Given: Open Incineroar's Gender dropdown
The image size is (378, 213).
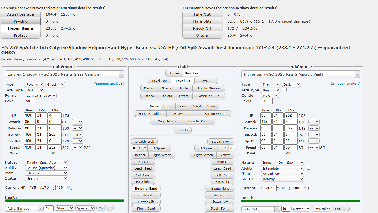Looking at the screenshot, I should 270,96.
